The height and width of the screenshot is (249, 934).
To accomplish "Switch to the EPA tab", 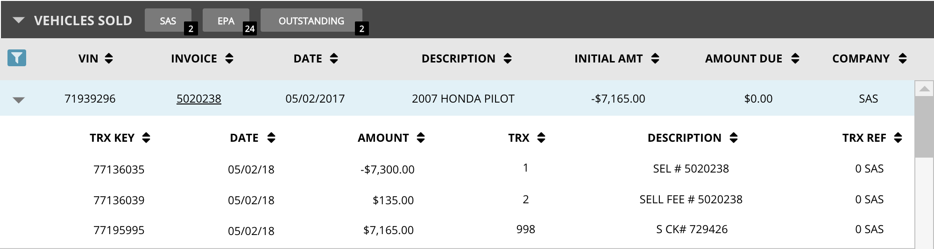I will point(226,21).
